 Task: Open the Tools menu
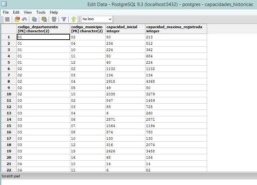pyautogui.click(x=41, y=12)
